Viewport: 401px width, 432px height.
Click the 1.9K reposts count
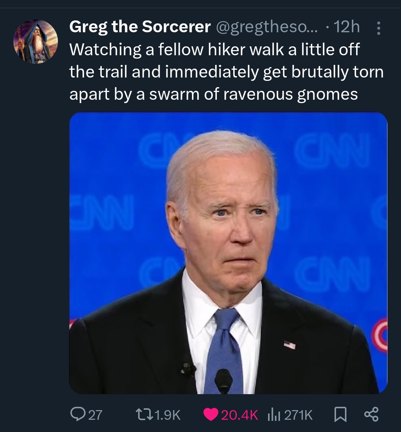click(x=167, y=415)
